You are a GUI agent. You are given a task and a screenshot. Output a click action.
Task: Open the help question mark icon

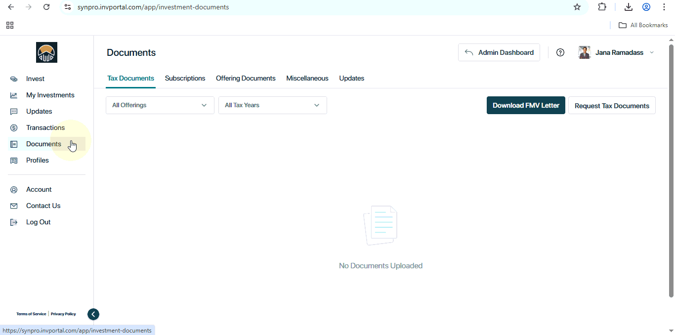560,52
